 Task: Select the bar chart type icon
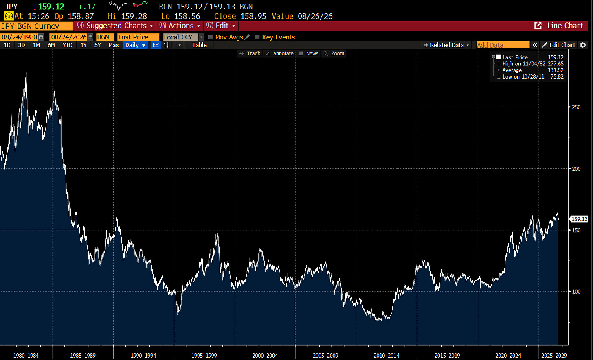[166, 45]
